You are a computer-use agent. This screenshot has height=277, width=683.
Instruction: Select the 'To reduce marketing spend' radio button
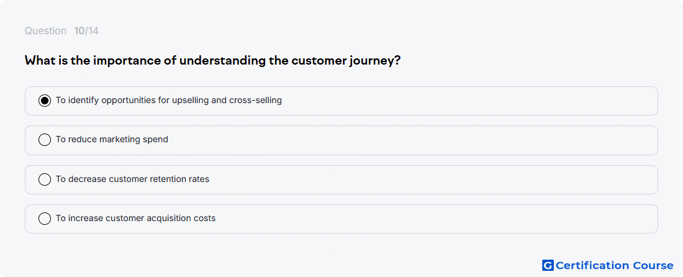[x=45, y=140]
